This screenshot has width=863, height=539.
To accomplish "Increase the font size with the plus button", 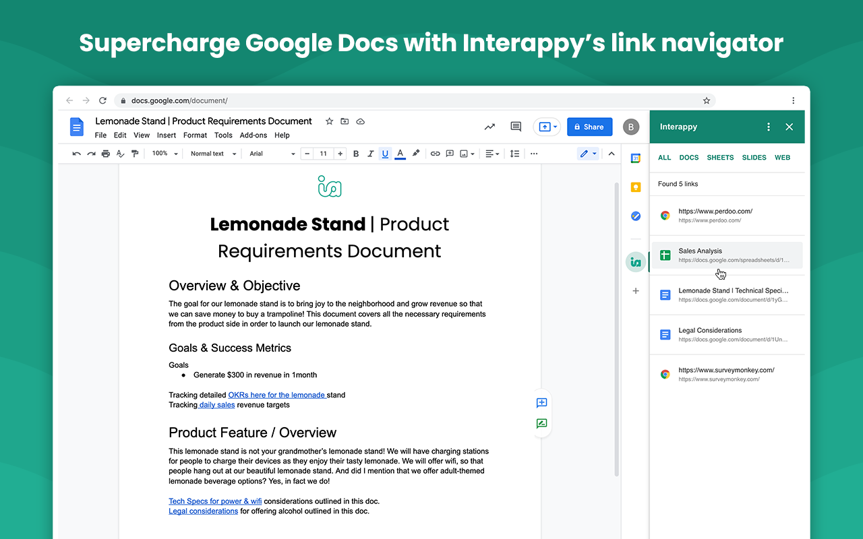I will tap(340, 154).
